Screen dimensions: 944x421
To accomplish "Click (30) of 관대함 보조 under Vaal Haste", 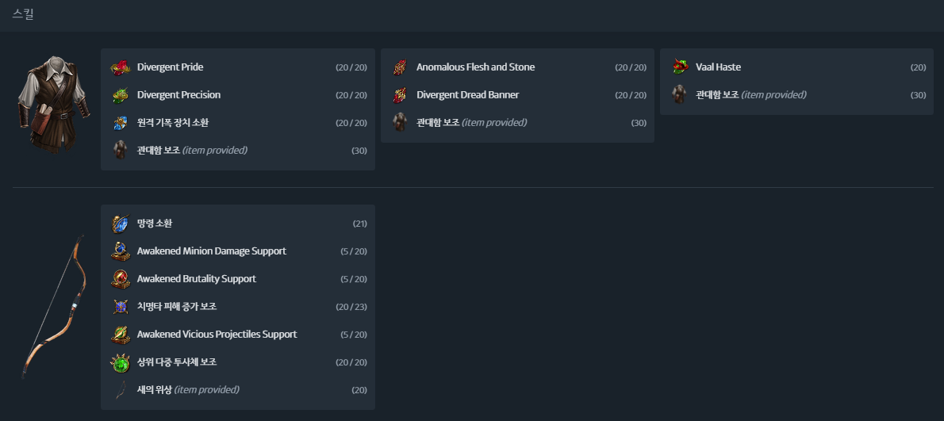I will pos(919,95).
